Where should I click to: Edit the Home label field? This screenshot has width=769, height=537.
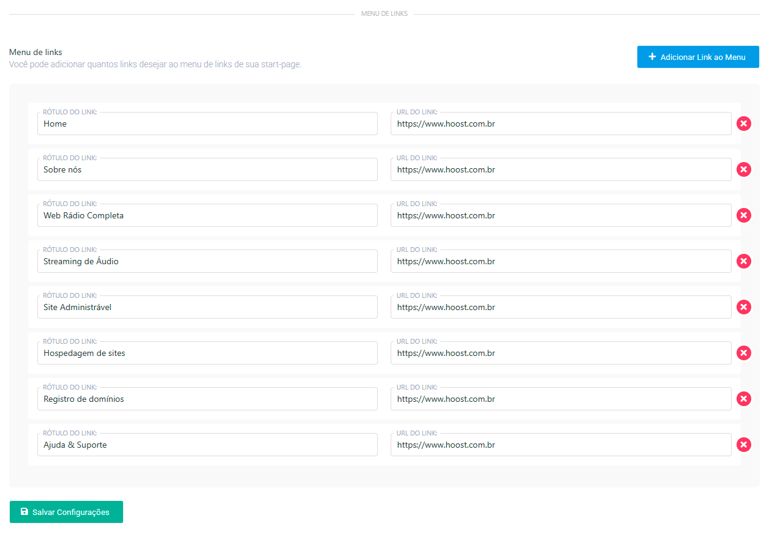(207, 124)
